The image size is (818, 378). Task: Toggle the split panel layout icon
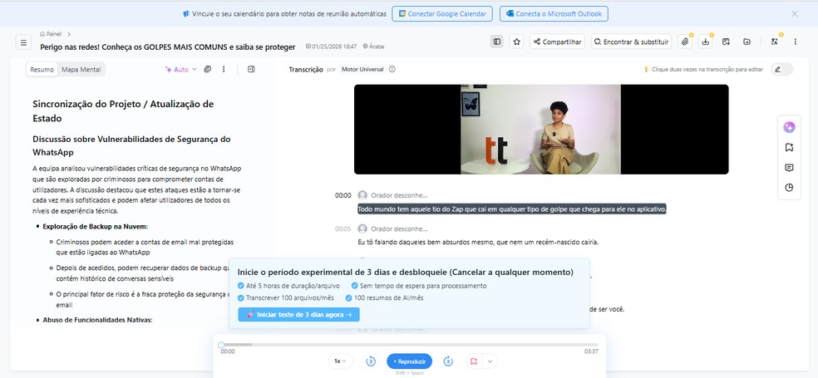click(x=497, y=42)
